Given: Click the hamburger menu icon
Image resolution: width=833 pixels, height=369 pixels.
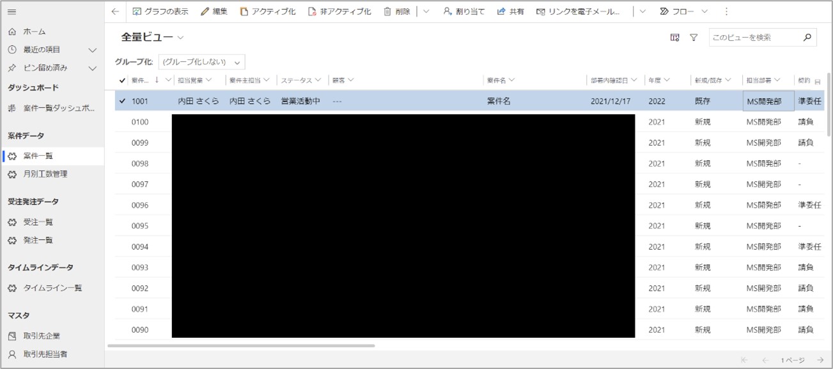Looking at the screenshot, I should 12,11.
